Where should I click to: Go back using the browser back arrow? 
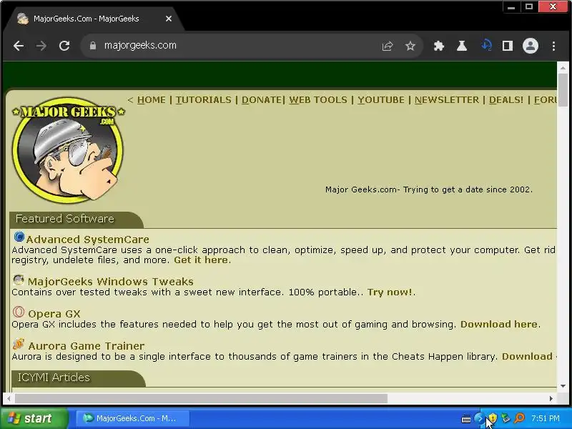[x=19, y=46]
